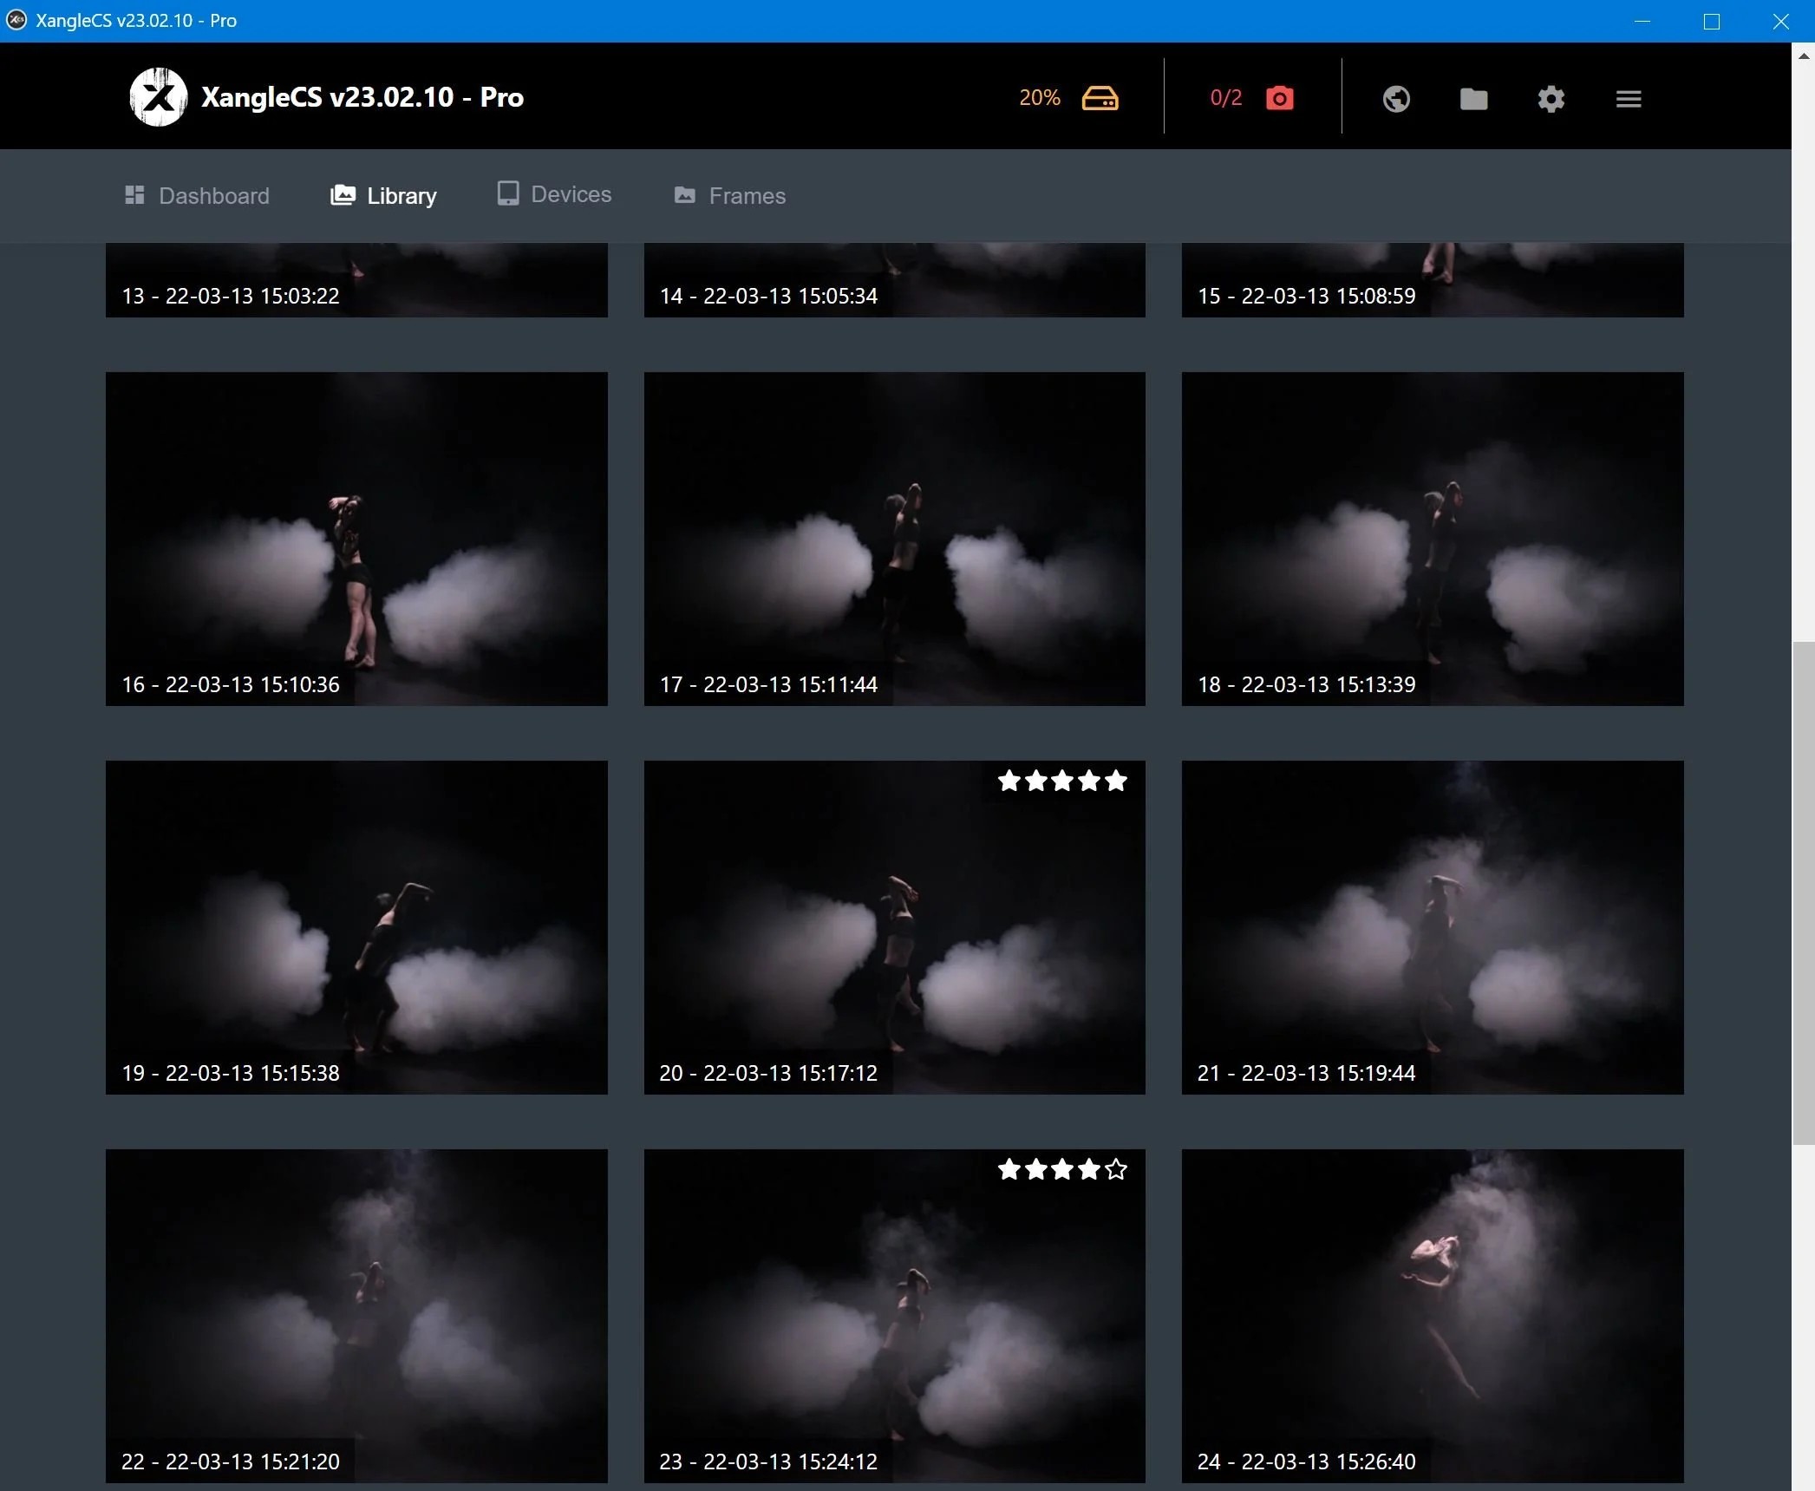Click label '23 - 22-03-13 15:24:12'
The height and width of the screenshot is (1491, 1815).
768,1462
